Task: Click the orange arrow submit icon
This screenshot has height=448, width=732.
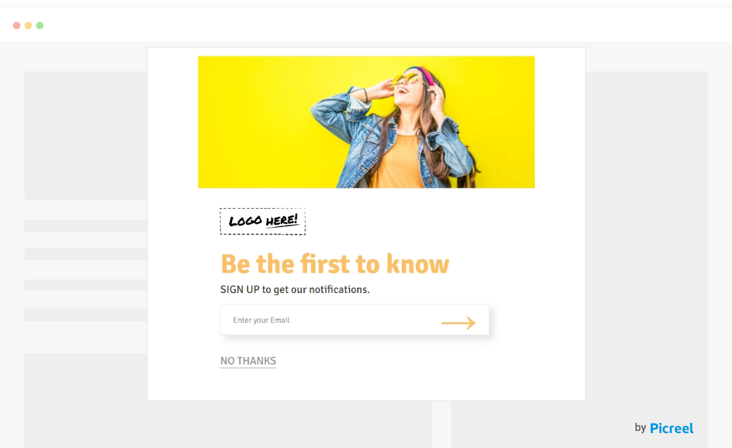Action: click(x=459, y=322)
